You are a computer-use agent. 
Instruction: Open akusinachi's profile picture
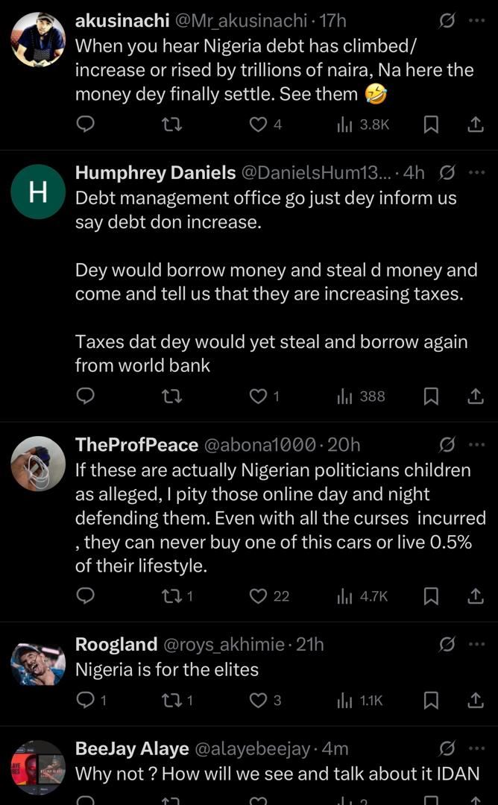38,39
